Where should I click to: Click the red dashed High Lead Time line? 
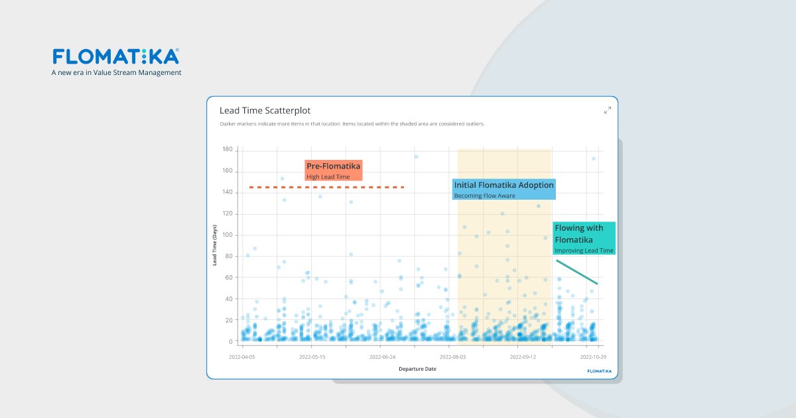[x=326, y=188]
